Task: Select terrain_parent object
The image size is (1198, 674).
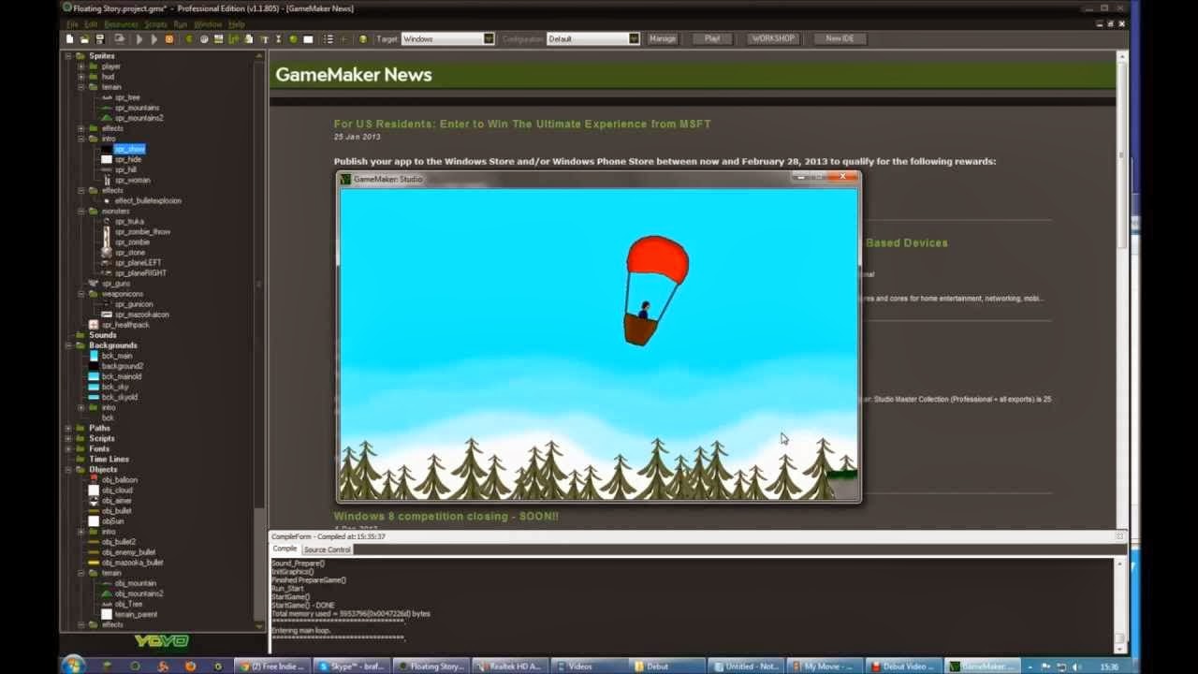Action: tap(136, 614)
